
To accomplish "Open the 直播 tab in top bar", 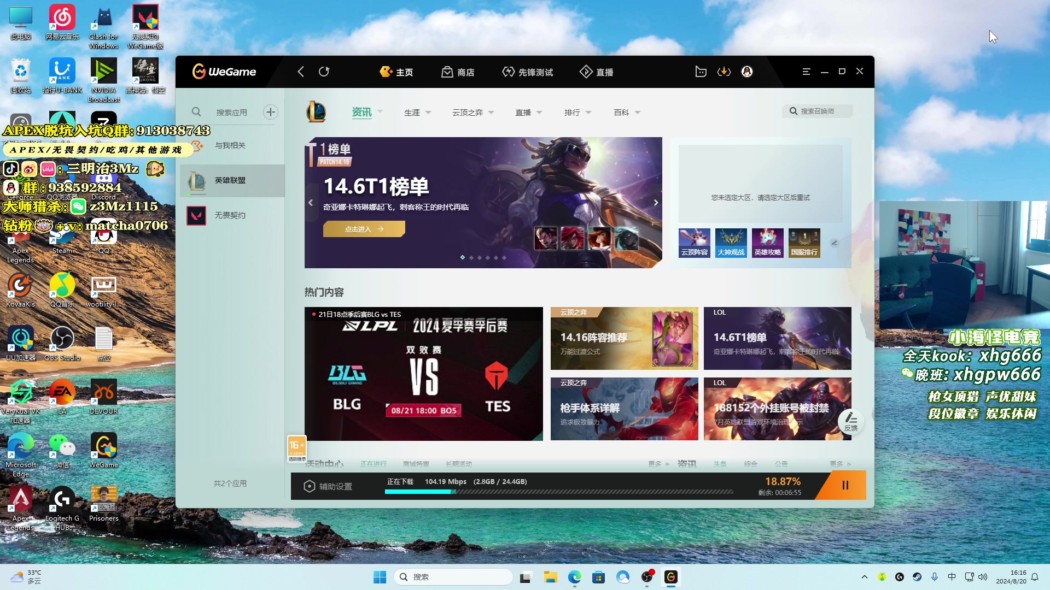I will click(x=597, y=72).
